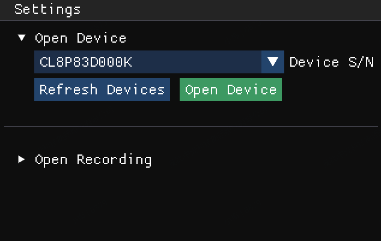
Task: Open the Device S/N dropdown arrow
Action: (x=273, y=61)
